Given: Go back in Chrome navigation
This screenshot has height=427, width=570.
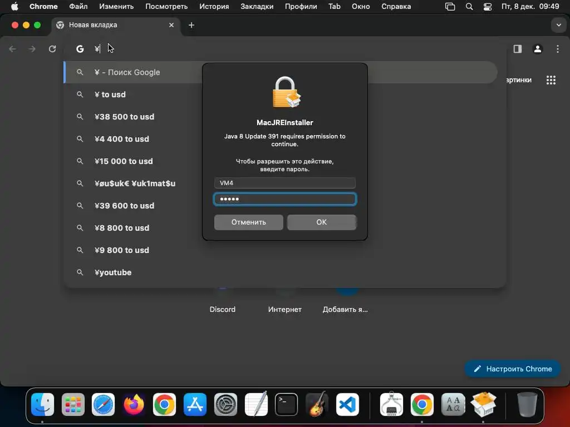Looking at the screenshot, I should tap(13, 49).
